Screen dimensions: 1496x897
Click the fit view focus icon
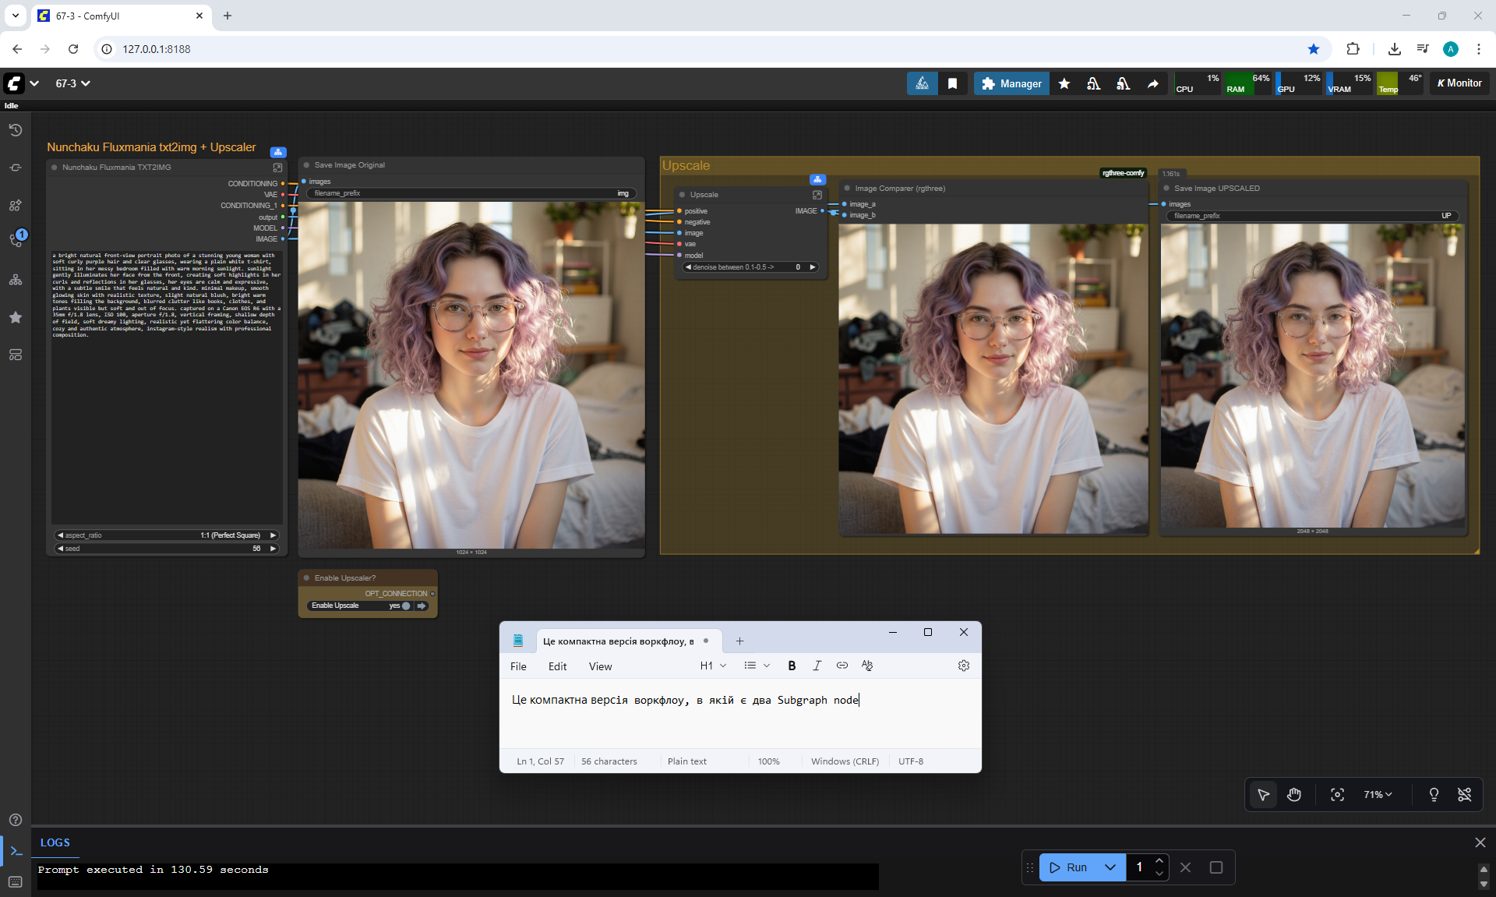click(1337, 794)
